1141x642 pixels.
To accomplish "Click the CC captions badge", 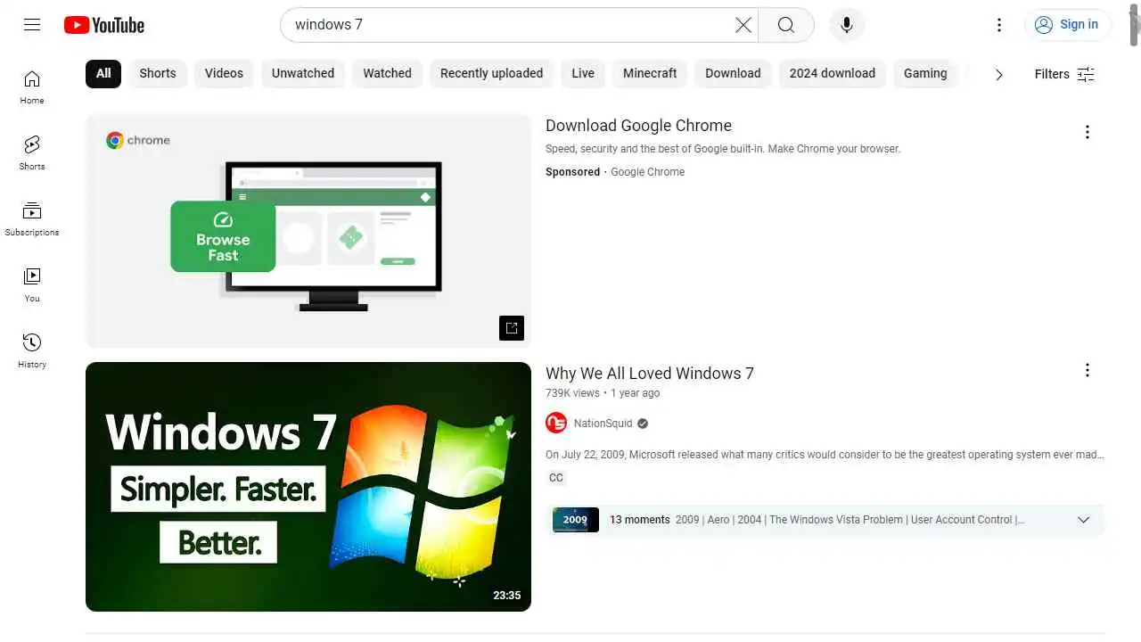I will point(556,478).
